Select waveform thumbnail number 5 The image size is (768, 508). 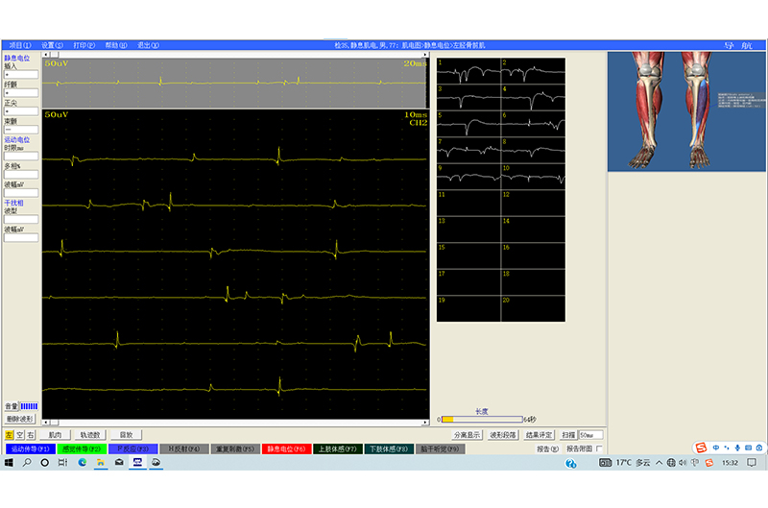(x=468, y=123)
